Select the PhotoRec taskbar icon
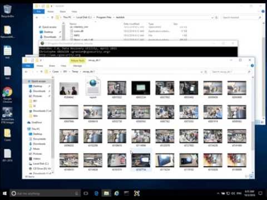 (137, 193)
